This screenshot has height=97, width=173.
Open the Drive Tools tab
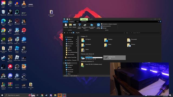point(84,22)
